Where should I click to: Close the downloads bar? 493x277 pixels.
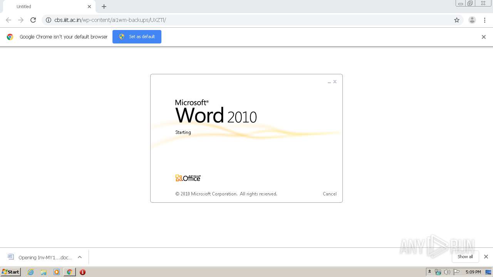[x=486, y=257]
